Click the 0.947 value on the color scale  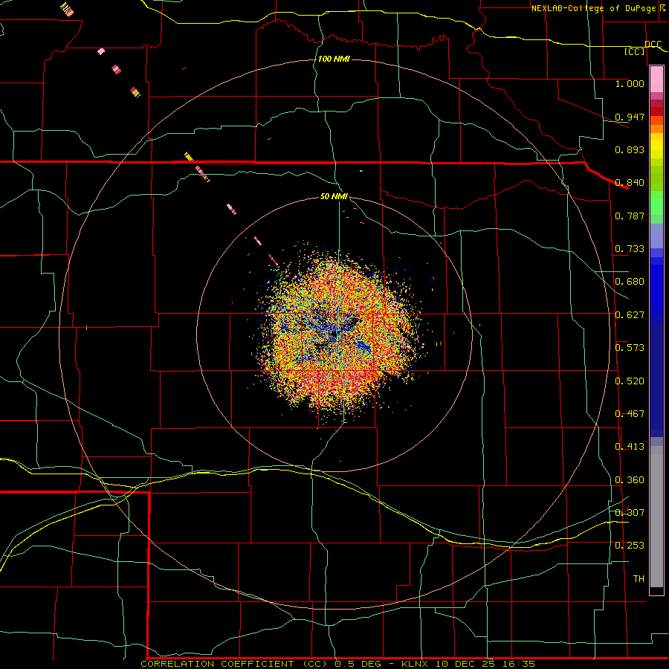pyautogui.click(x=630, y=117)
